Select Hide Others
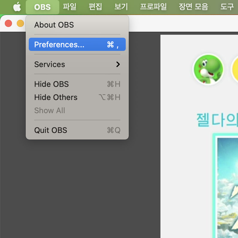The image size is (238, 238). point(77,97)
